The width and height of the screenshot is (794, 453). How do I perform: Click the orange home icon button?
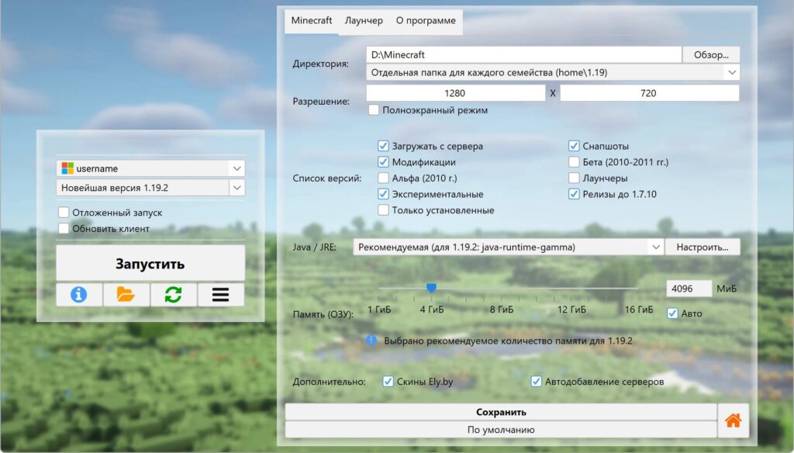point(733,420)
